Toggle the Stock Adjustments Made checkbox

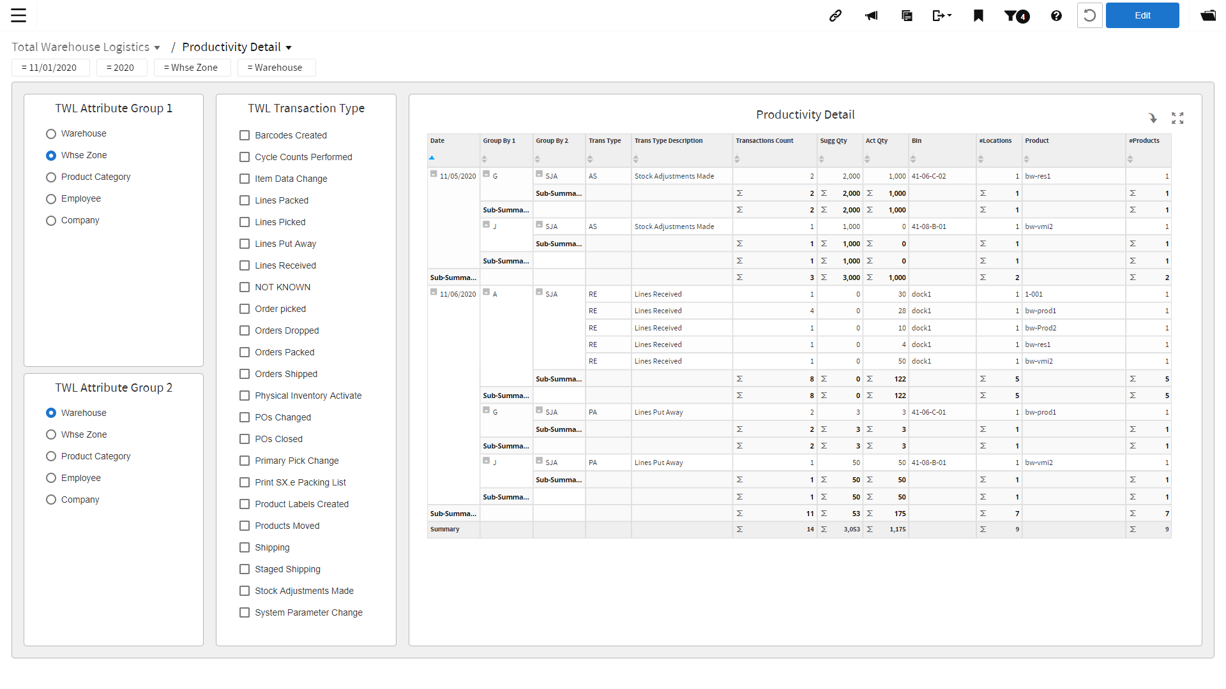pyautogui.click(x=244, y=591)
